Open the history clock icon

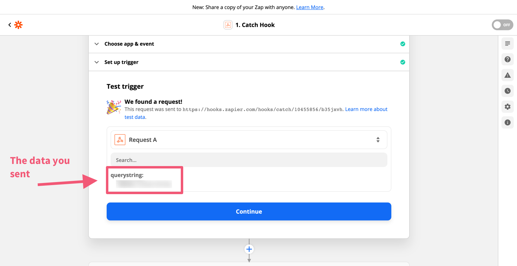click(508, 91)
